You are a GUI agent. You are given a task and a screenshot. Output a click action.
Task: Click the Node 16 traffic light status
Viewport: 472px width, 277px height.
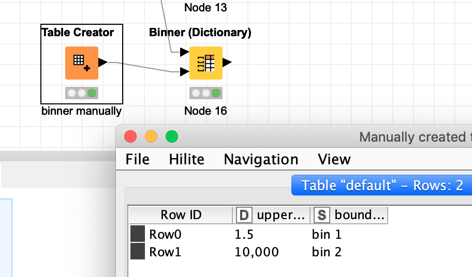coord(206,93)
